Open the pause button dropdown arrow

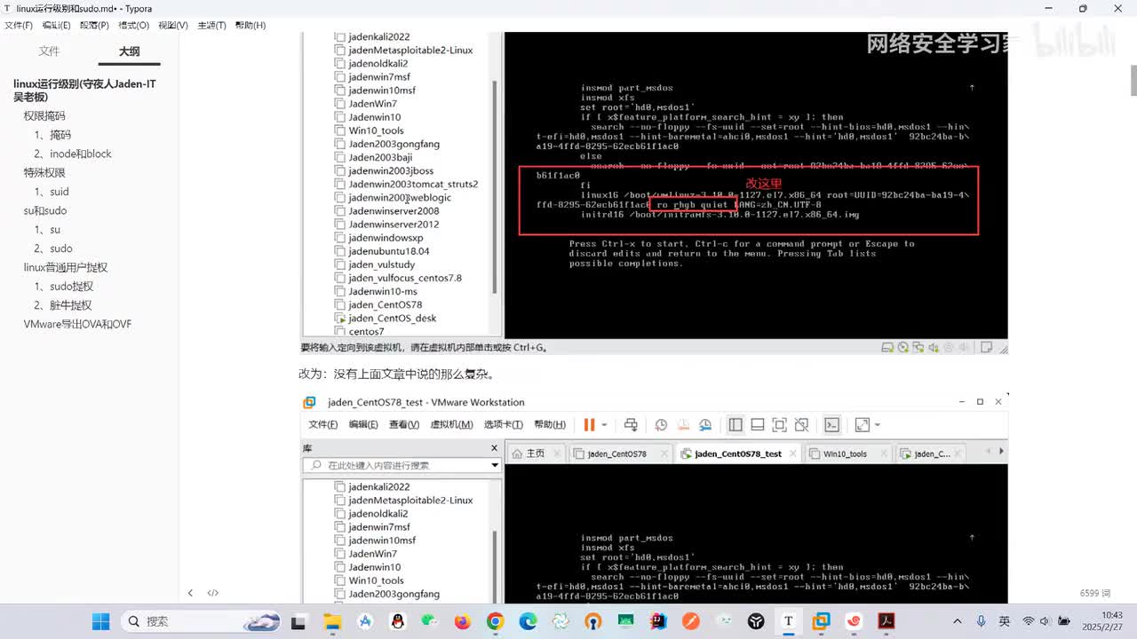(x=604, y=425)
